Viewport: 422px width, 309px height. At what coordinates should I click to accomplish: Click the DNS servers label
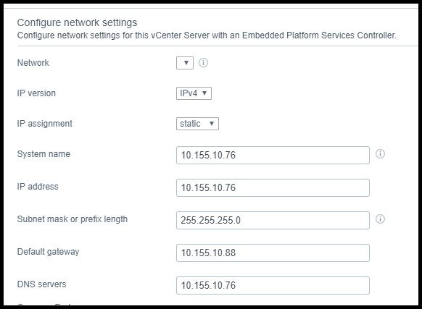[41, 284]
